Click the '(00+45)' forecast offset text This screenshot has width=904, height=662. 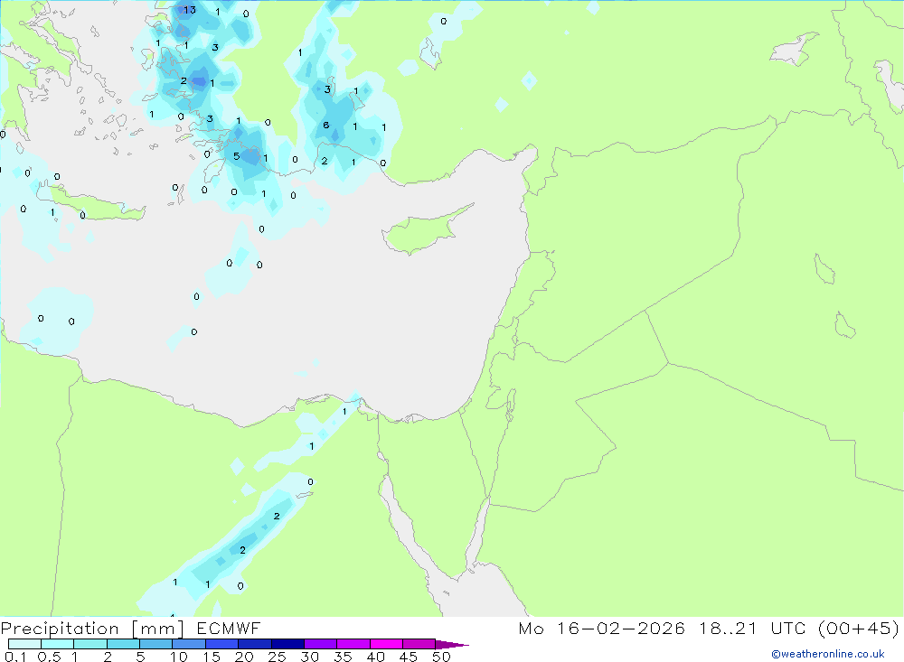(859, 629)
